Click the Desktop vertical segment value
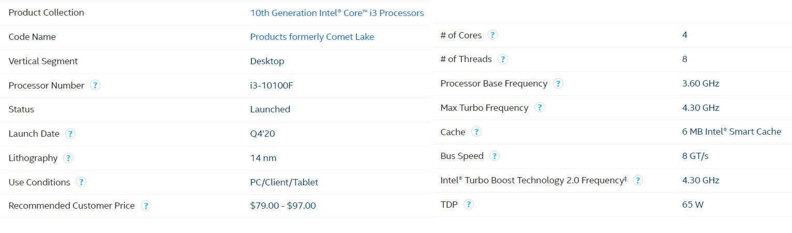 click(267, 61)
